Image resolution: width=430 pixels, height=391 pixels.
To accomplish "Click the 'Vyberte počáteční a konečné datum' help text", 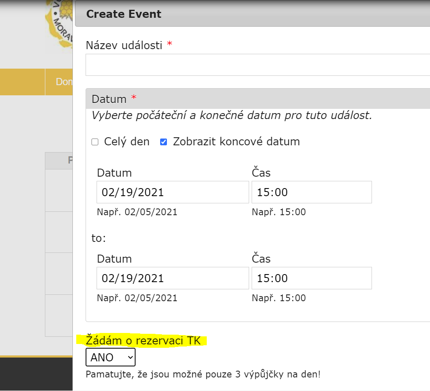I will (x=232, y=116).
